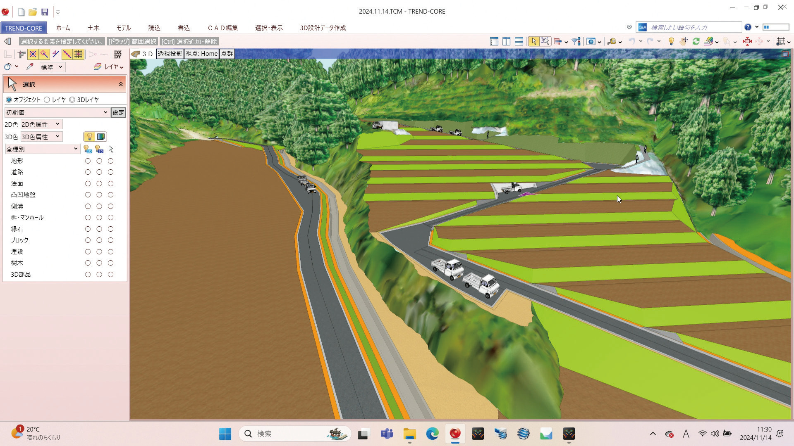Click the 視点: Home button
This screenshot has width=794, height=446.
(x=201, y=54)
